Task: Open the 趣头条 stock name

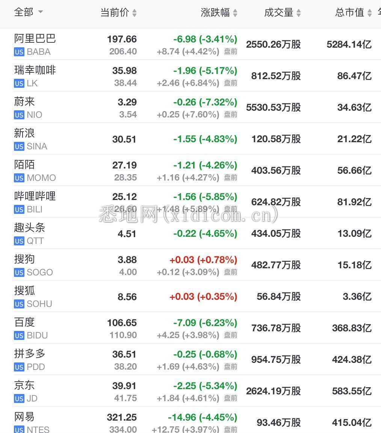Action: [30, 227]
